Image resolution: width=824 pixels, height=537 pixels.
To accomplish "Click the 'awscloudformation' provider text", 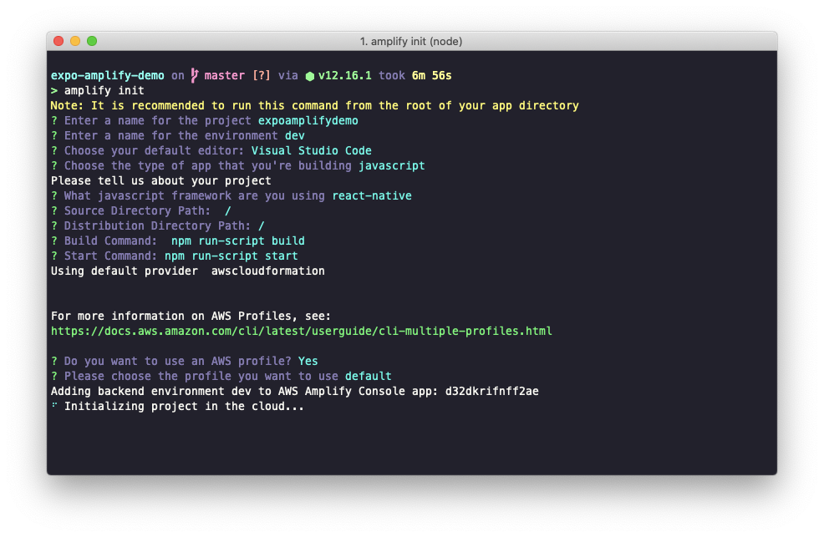I will coord(268,271).
